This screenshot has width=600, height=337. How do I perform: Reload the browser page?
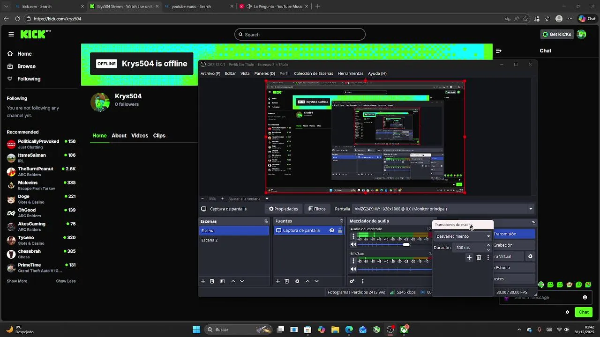click(x=17, y=19)
